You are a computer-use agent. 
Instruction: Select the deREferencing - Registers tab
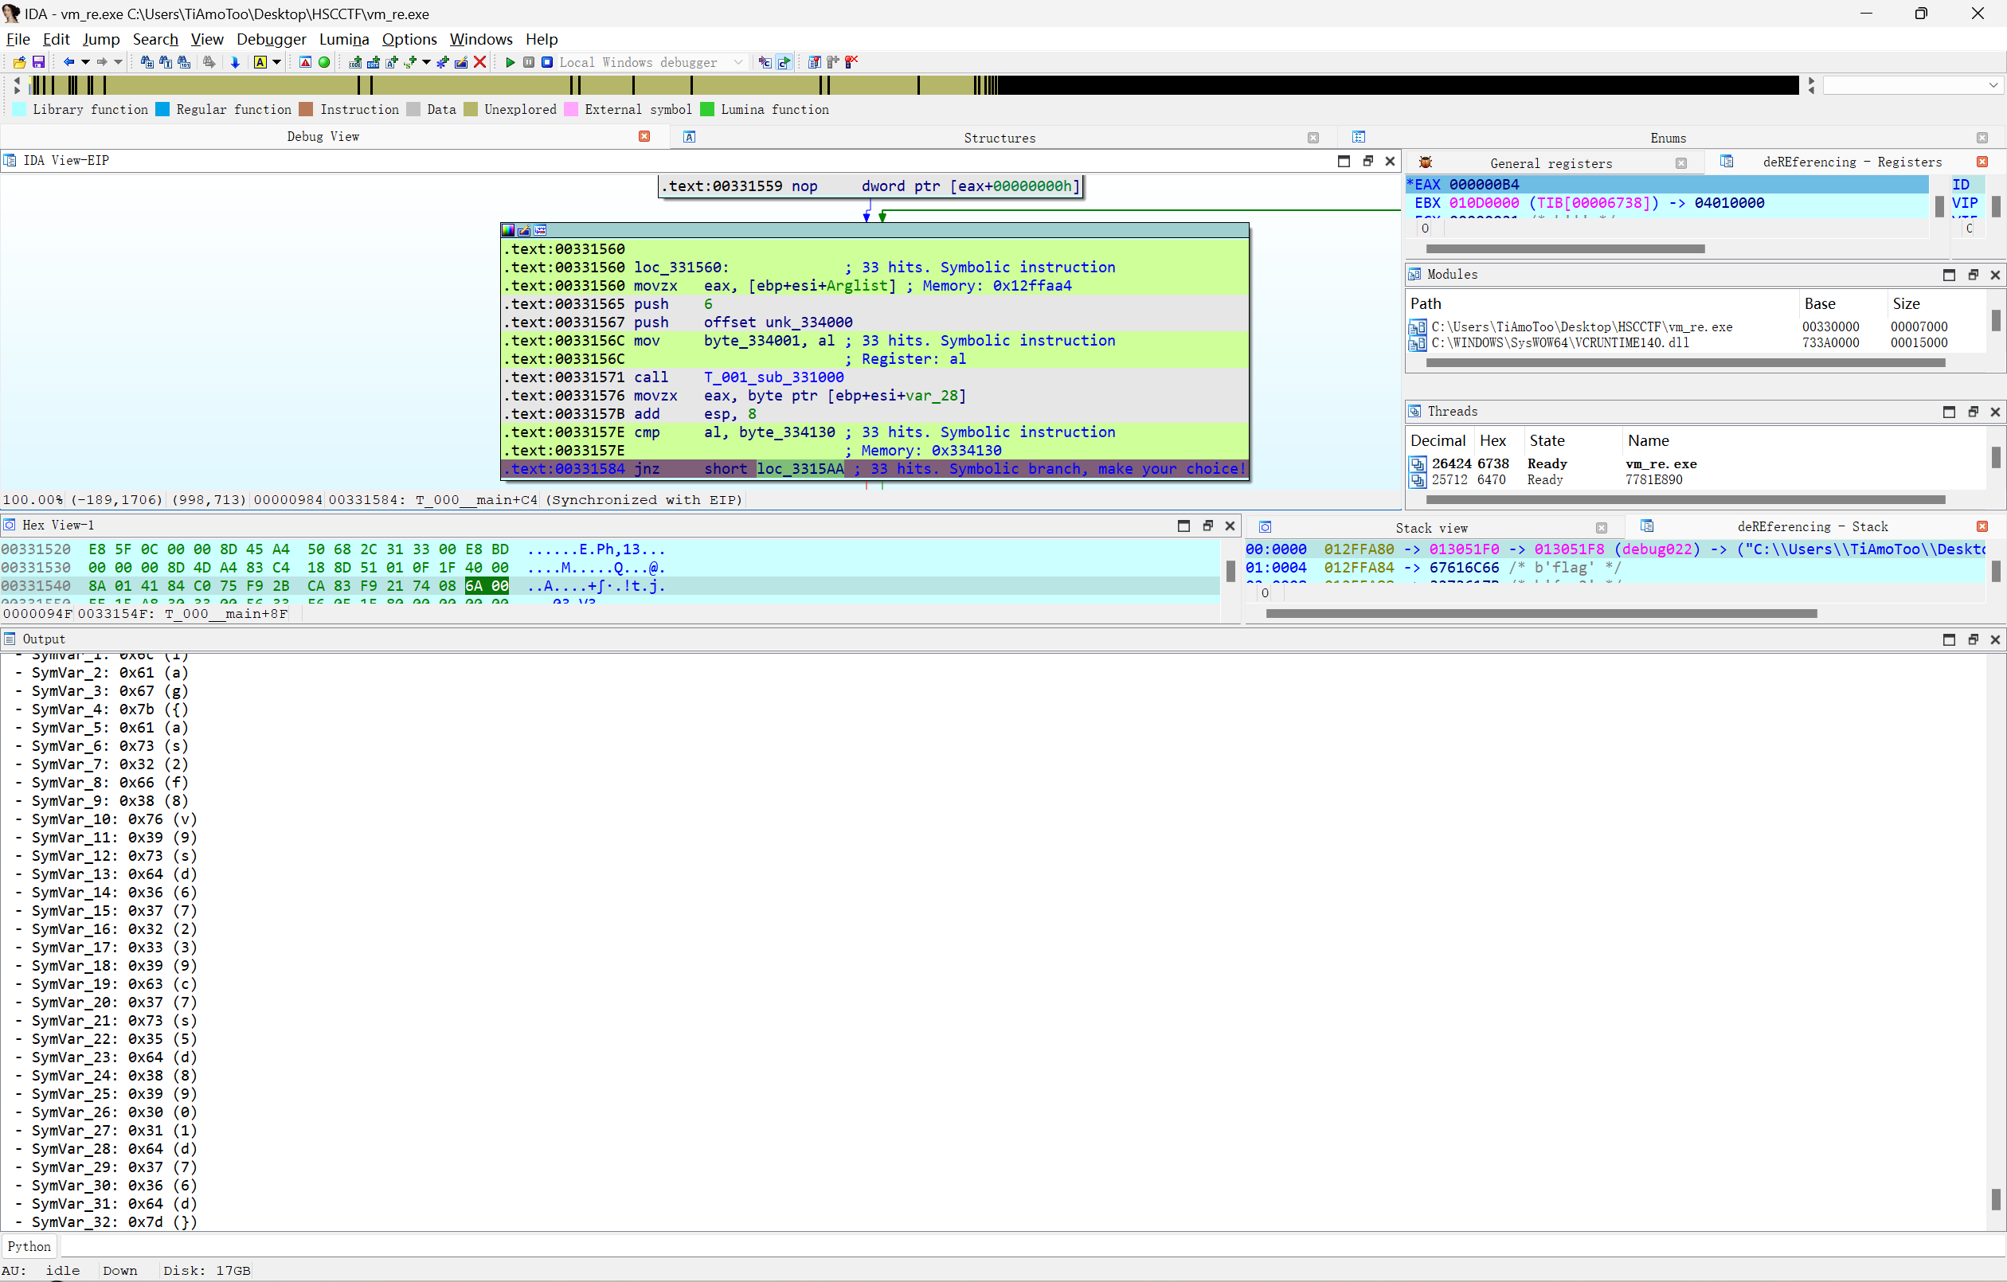[x=1852, y=162]
